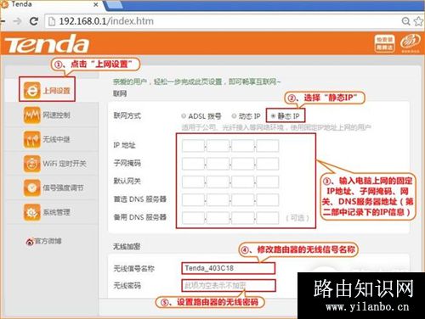This screenshot has height=319, width=425.
Task: Click the address bar showing 192.168.0.1/index.htm
Action: (x=221, y=21)
